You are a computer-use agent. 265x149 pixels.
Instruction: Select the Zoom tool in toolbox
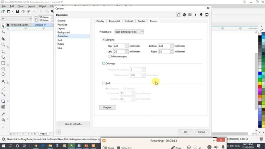3,45
